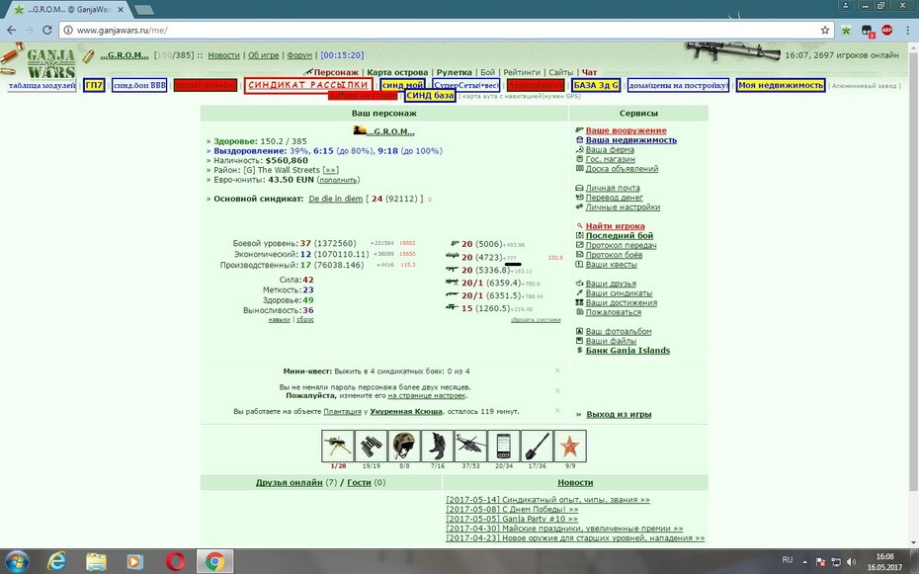
Task: Open Форум link in header
Action: click(x=299, y=55)
